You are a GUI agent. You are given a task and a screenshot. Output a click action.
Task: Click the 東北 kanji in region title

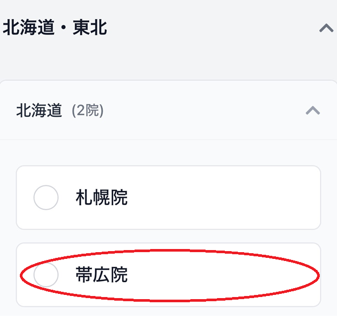pos(90,28)
